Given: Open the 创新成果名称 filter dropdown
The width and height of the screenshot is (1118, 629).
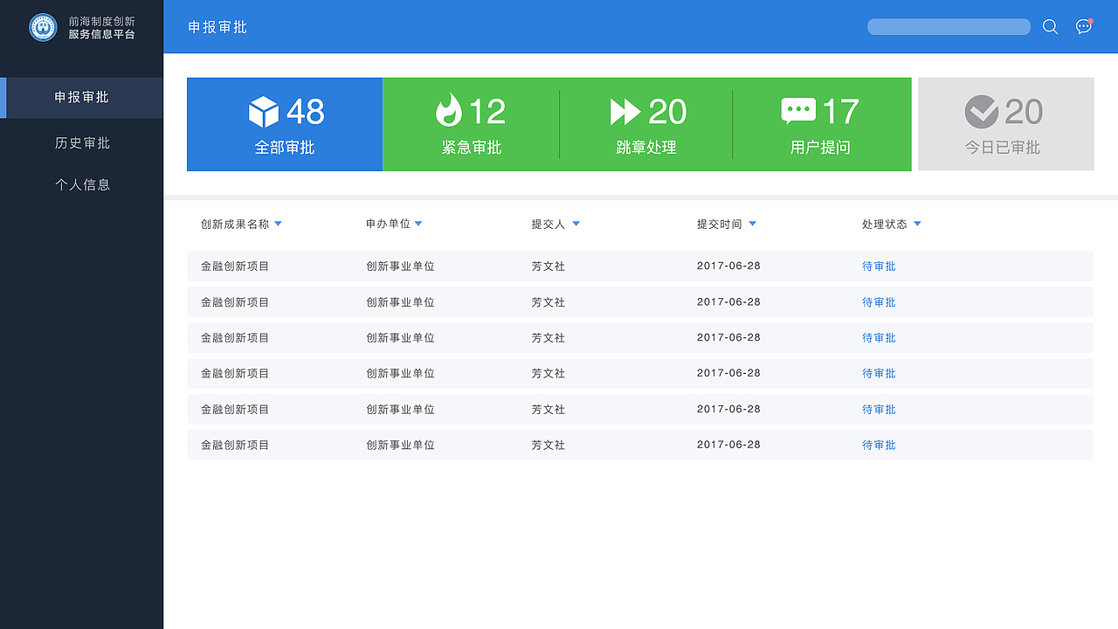Looking at the screenshot, I should click(x=278, y=224).
